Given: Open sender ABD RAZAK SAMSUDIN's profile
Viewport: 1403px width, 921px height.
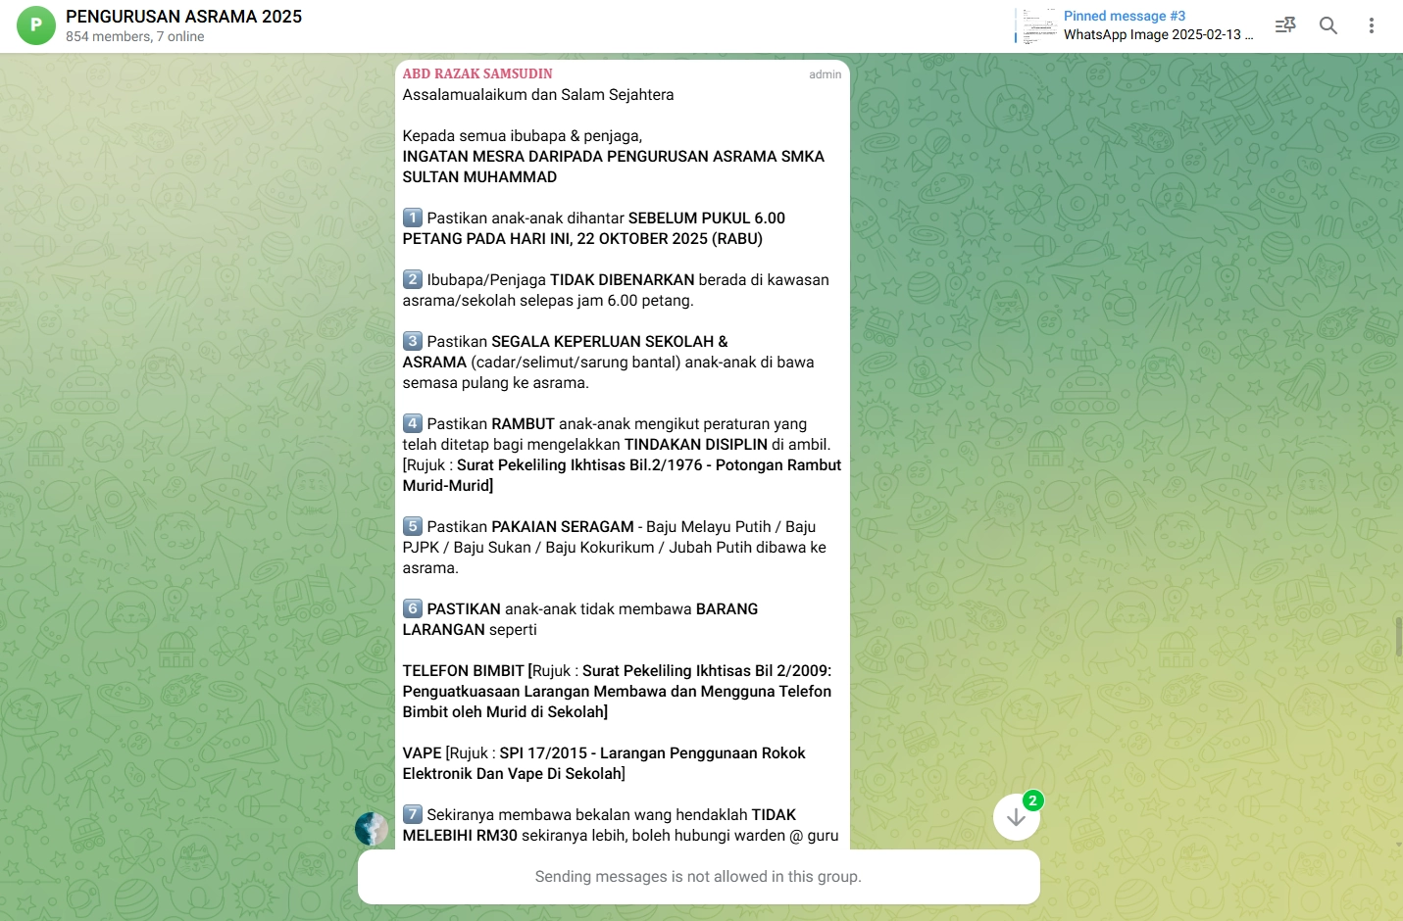Looking at the screenshot, I should tap(476, 73).
